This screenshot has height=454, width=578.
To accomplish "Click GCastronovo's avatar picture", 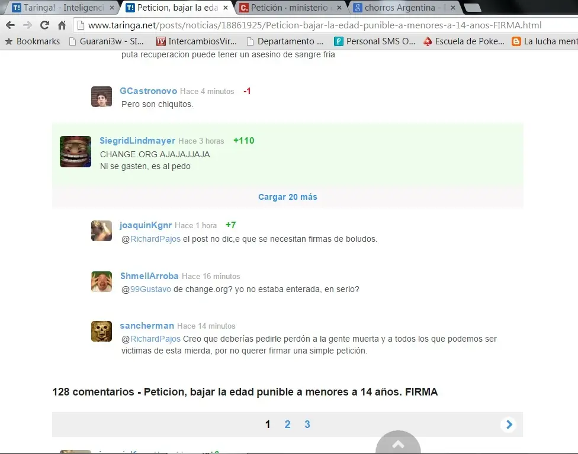I will (x=101, y=97).
